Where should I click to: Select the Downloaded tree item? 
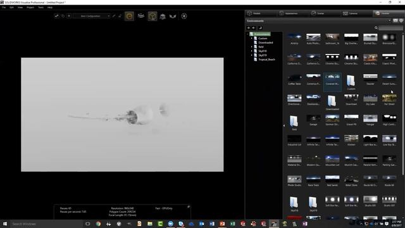[263, 42]
